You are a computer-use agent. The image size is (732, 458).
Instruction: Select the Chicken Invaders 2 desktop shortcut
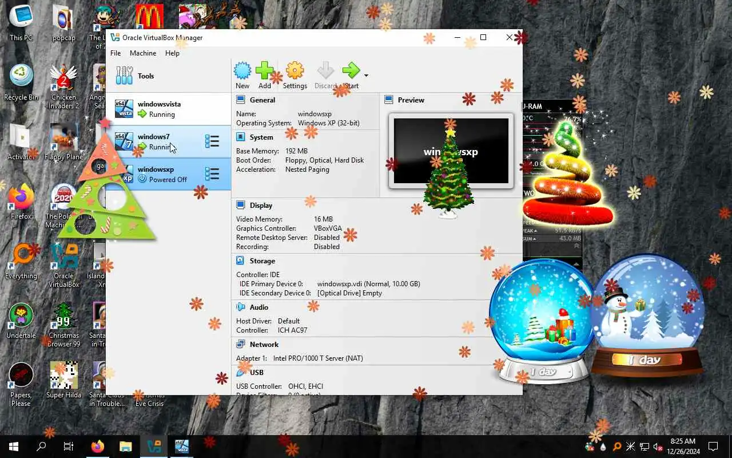pyautogui.click(x=63, y=87)
